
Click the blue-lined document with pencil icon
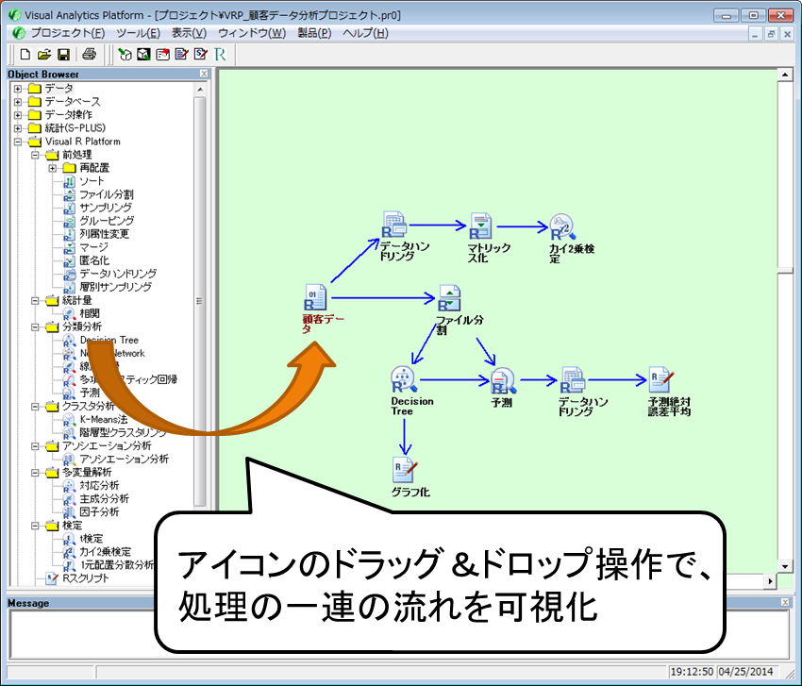click(x=181, y=54)
